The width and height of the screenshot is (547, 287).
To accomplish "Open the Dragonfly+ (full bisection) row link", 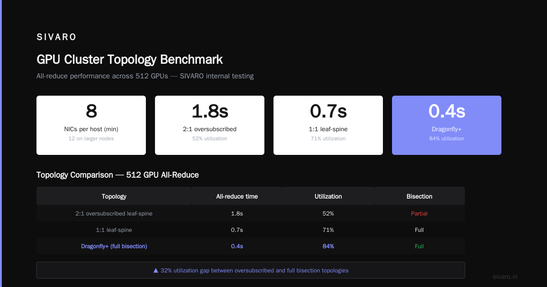I will pos(114,246).
